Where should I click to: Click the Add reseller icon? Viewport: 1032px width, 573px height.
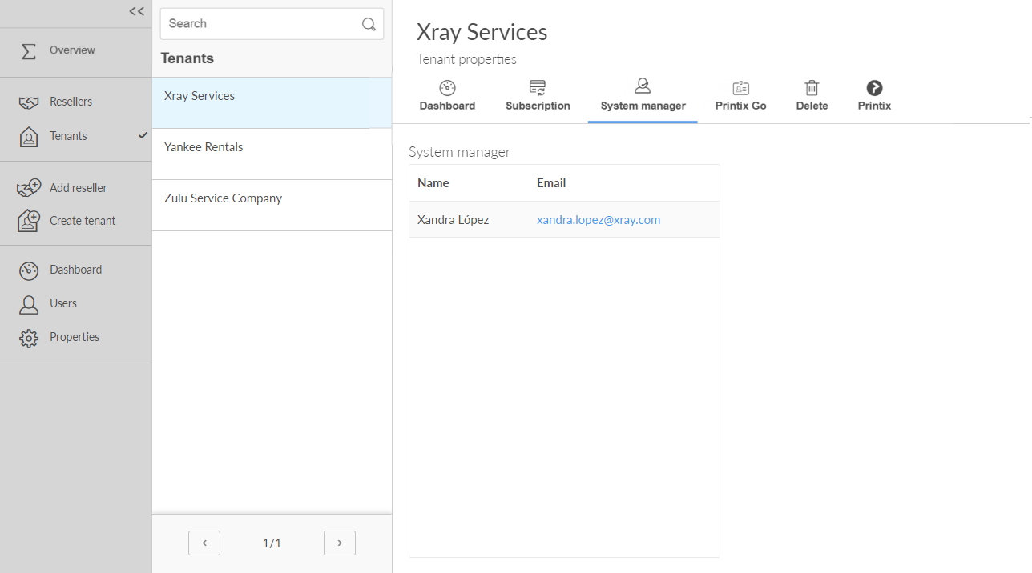click(x=29, y=188)
